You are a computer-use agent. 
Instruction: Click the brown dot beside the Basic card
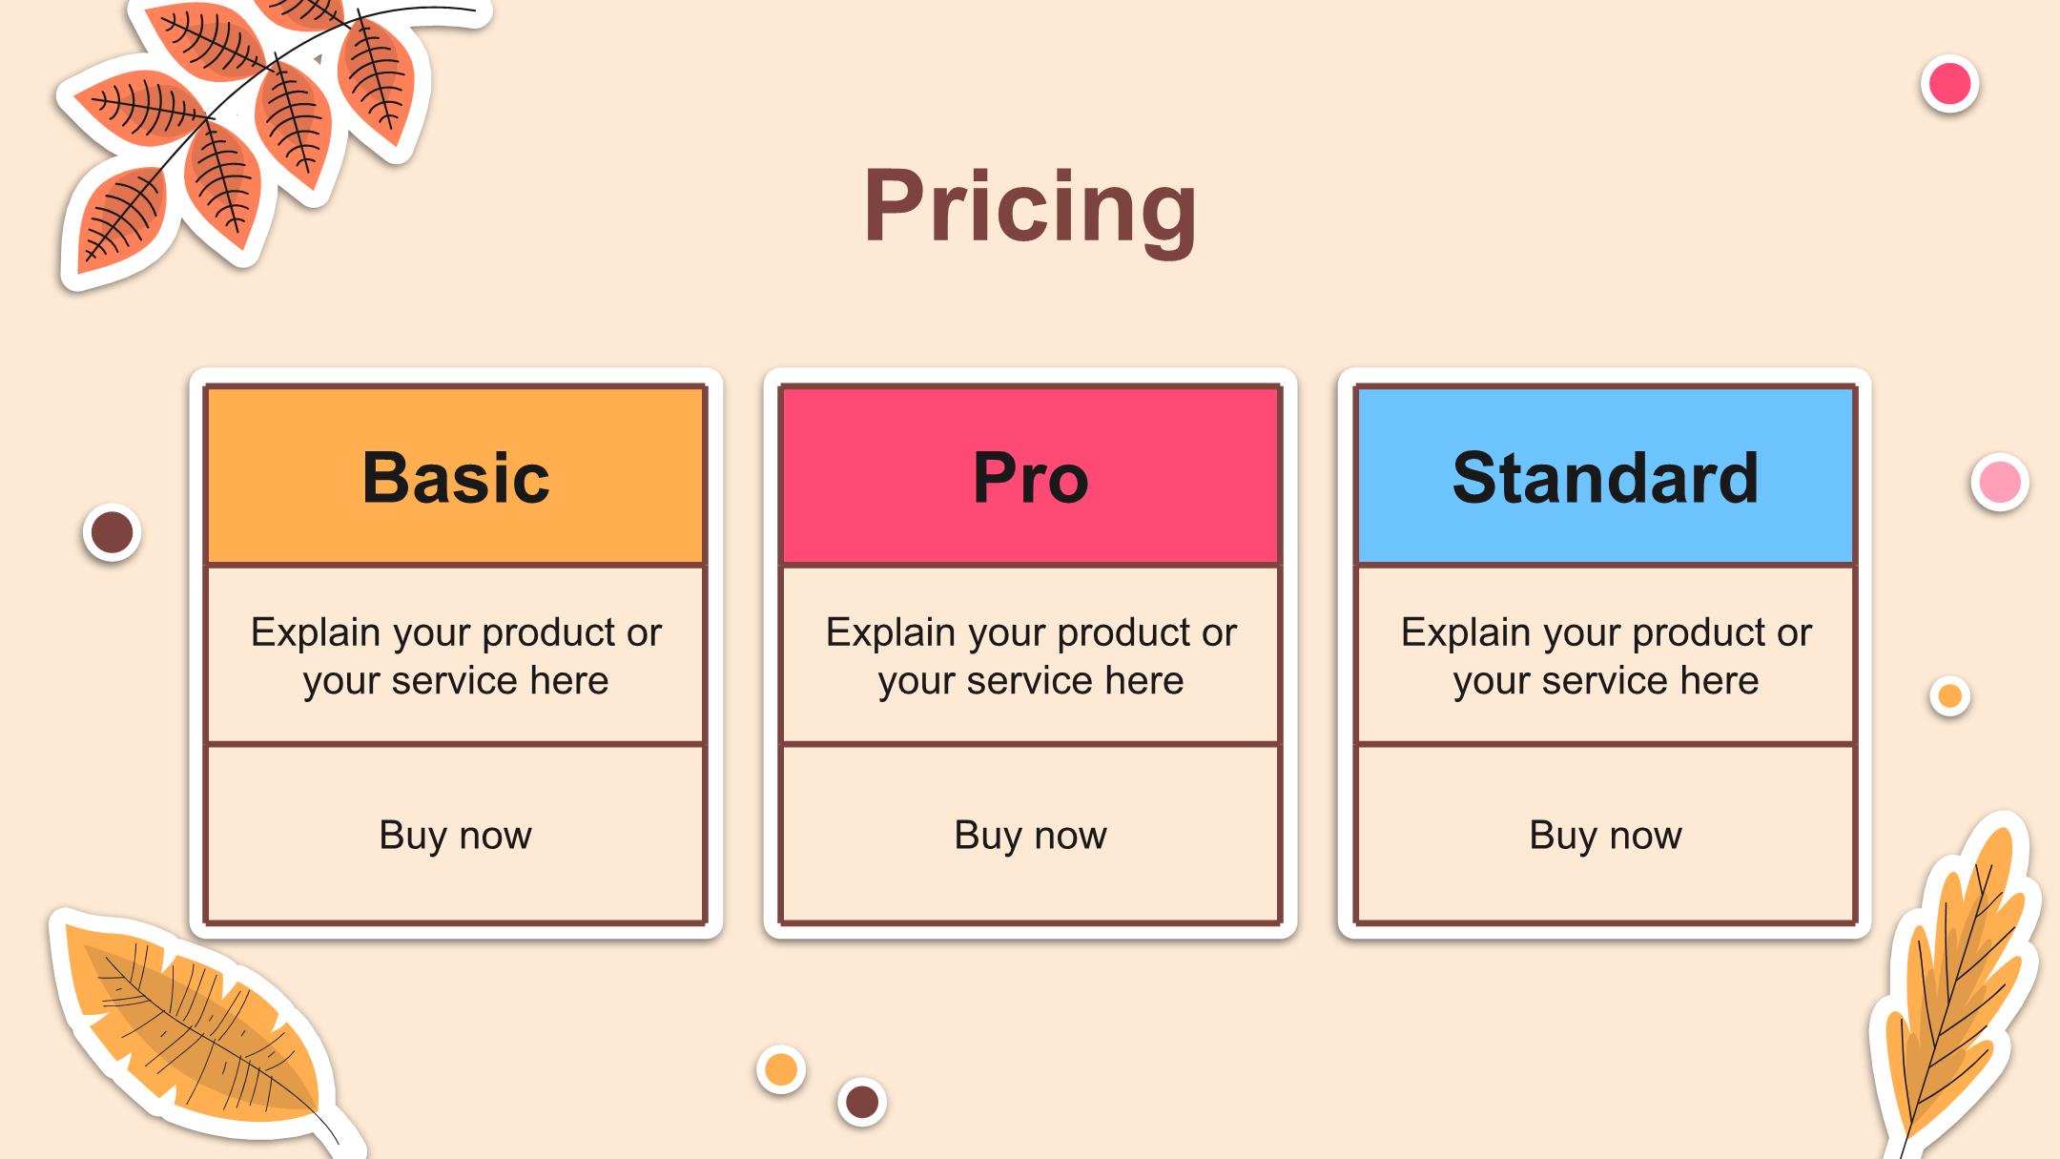click(x=112, y=532)
